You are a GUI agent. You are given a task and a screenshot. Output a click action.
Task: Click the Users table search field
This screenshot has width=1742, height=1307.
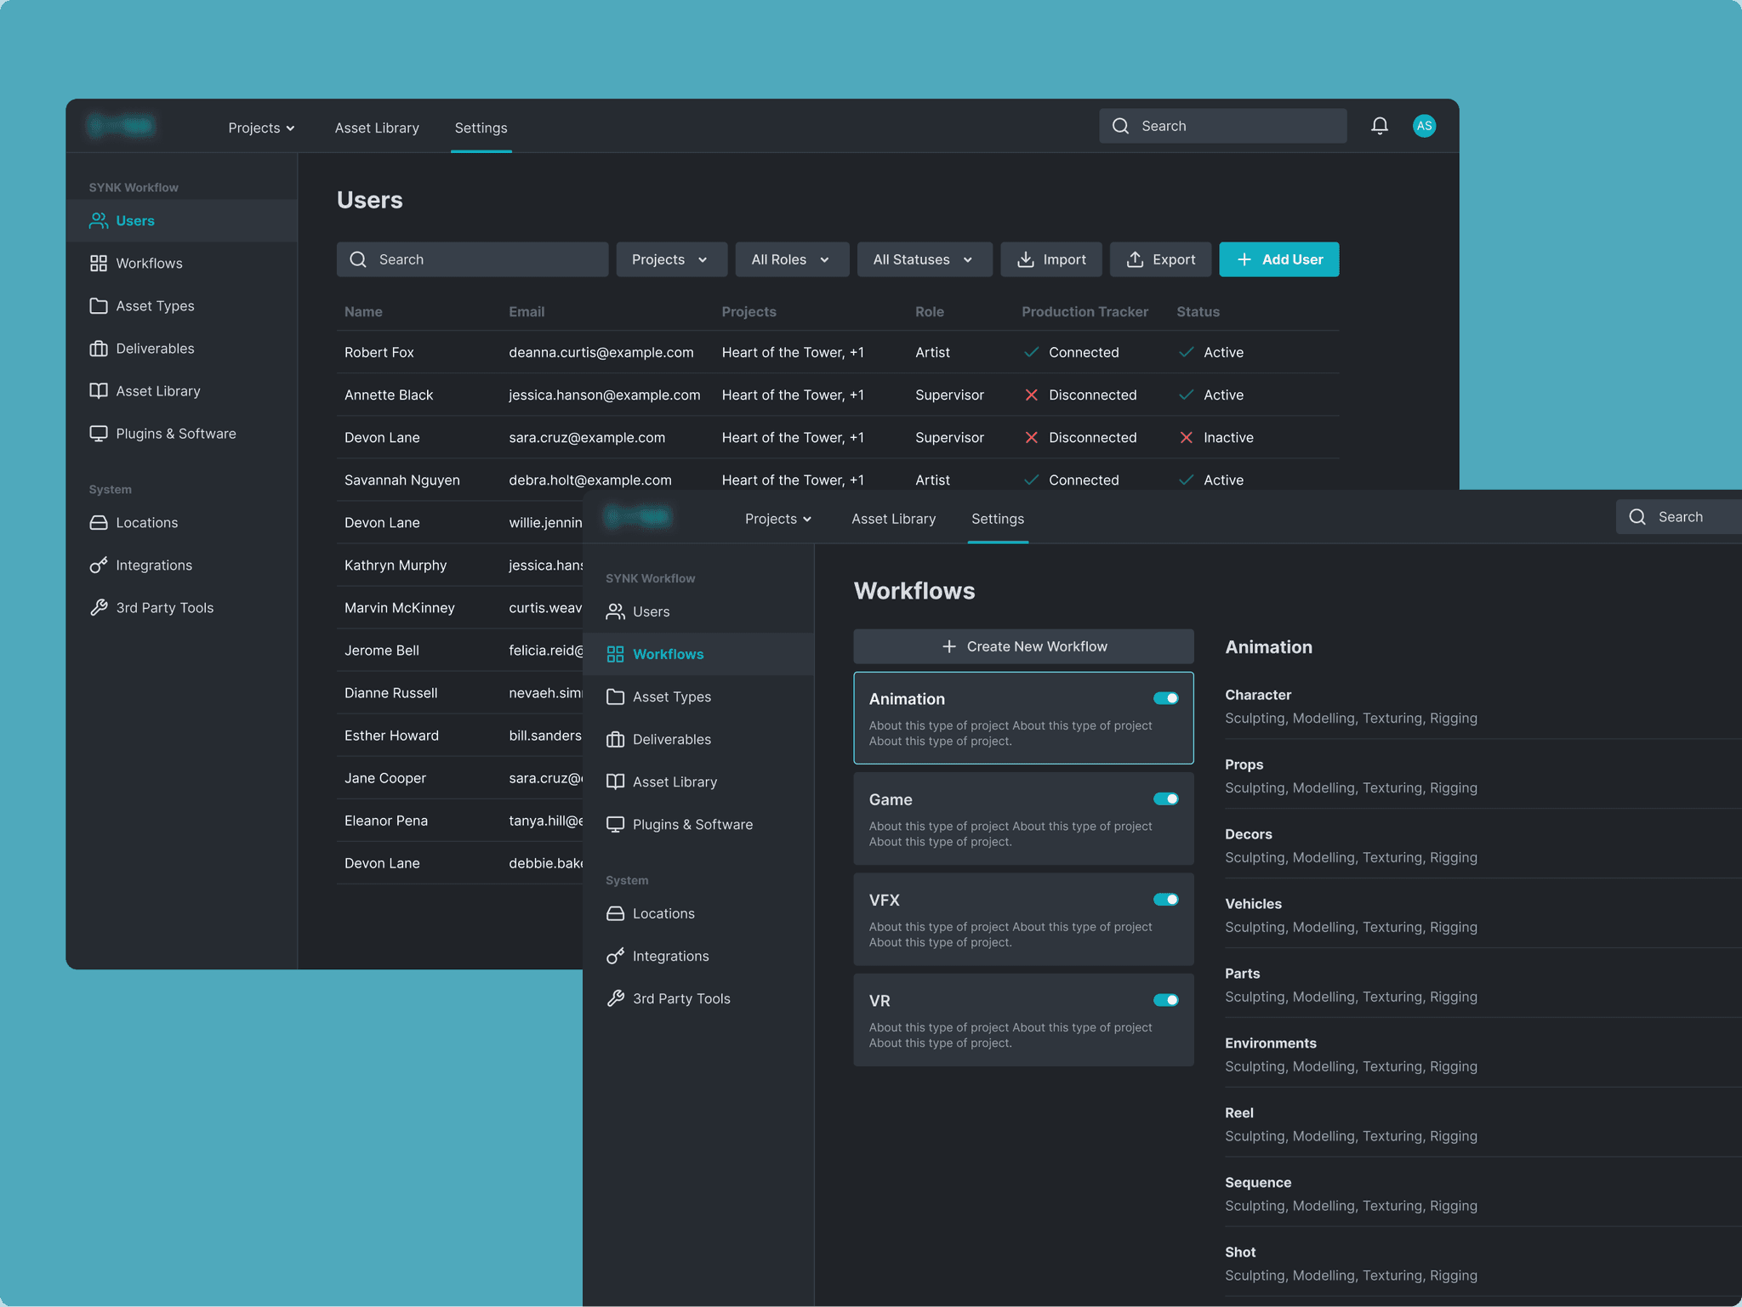click(472, 259)
